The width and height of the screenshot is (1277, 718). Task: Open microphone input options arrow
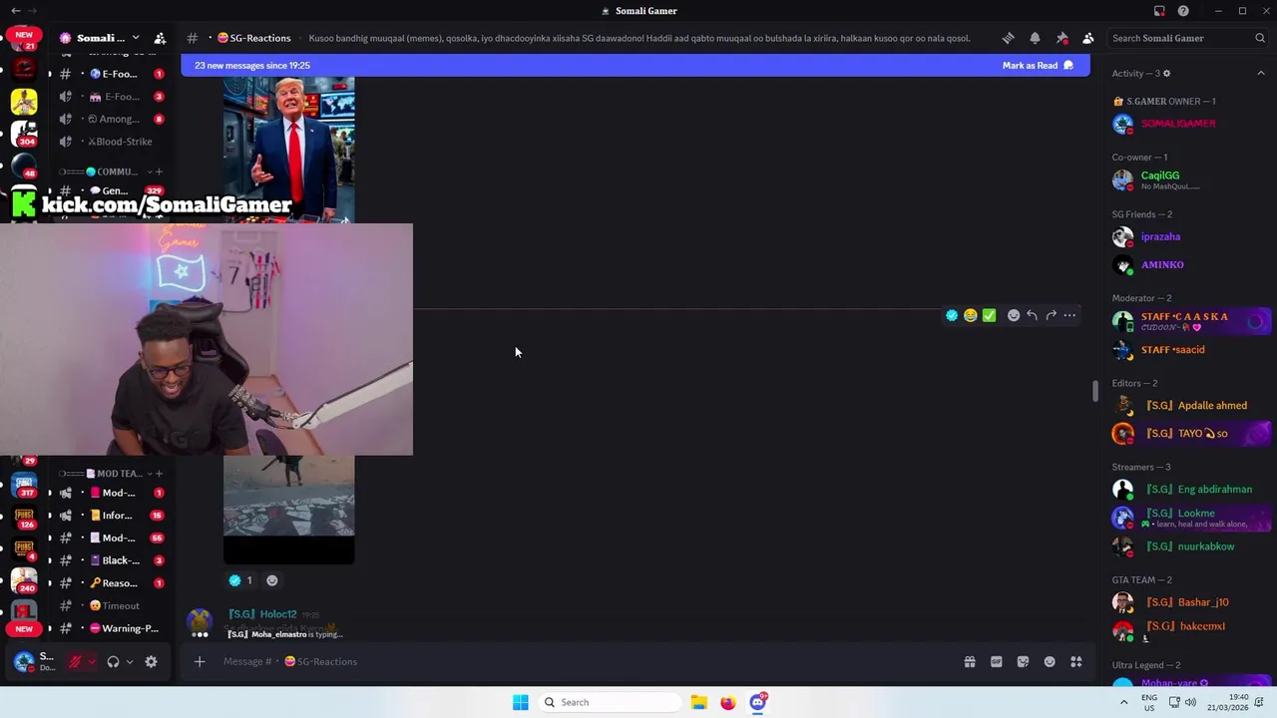pos(92,661)
